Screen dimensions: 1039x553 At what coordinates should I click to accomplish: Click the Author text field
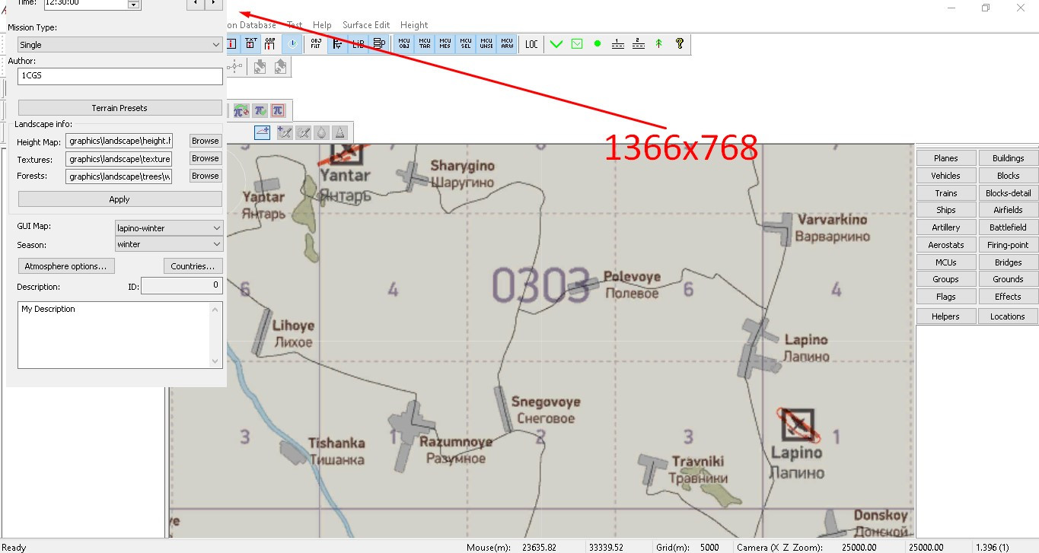[x=120, y=76]
